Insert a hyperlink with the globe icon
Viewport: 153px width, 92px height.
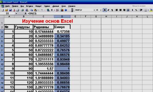pyautogui.click(x=48, y=10)
